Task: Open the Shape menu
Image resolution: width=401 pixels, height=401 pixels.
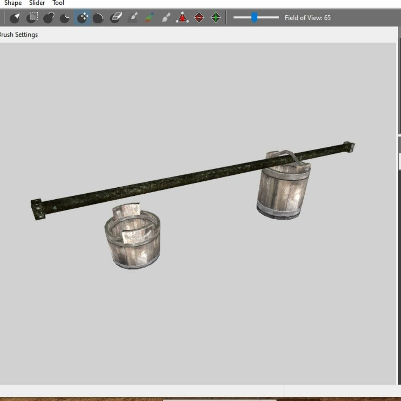Action: click(13, 3)
